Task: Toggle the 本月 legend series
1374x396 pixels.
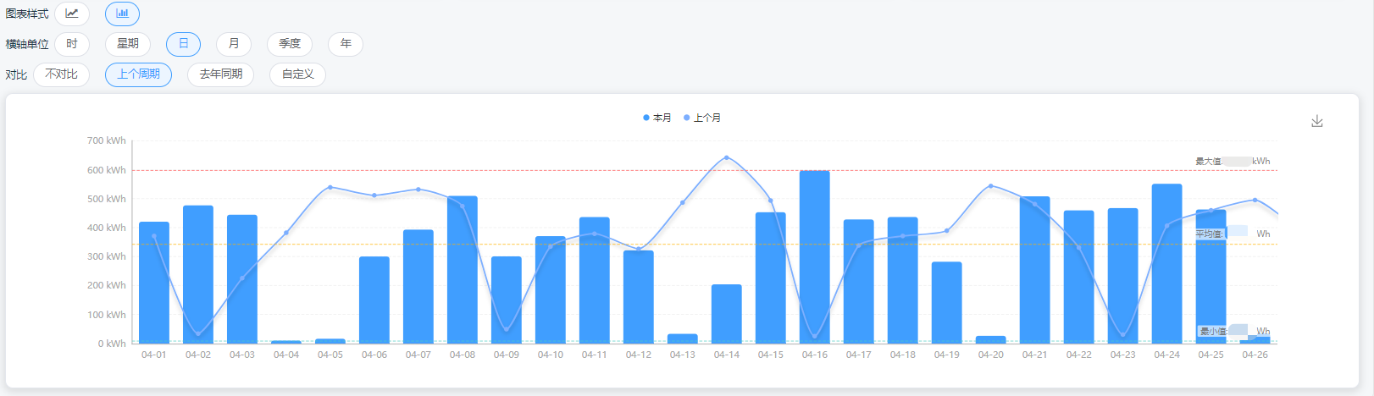Action: (x=657, y=118)
